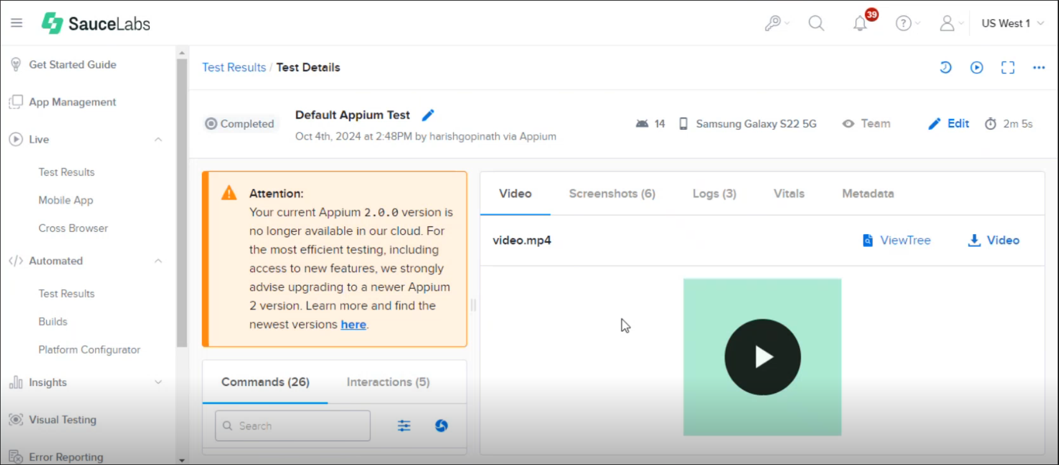Click the test history clock icon
The height and width of the screenshot is (465, 1059).
point(945,67)
